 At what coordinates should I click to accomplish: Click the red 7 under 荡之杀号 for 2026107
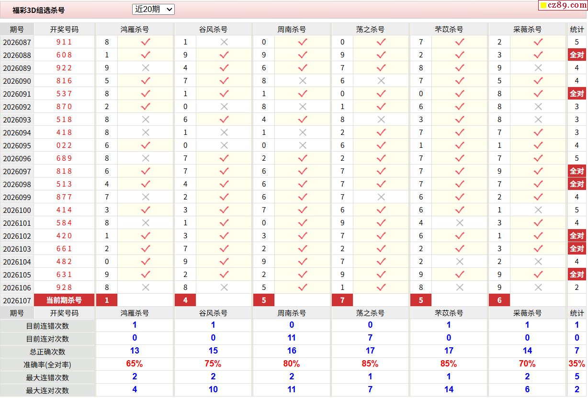(x=342, y=300)
